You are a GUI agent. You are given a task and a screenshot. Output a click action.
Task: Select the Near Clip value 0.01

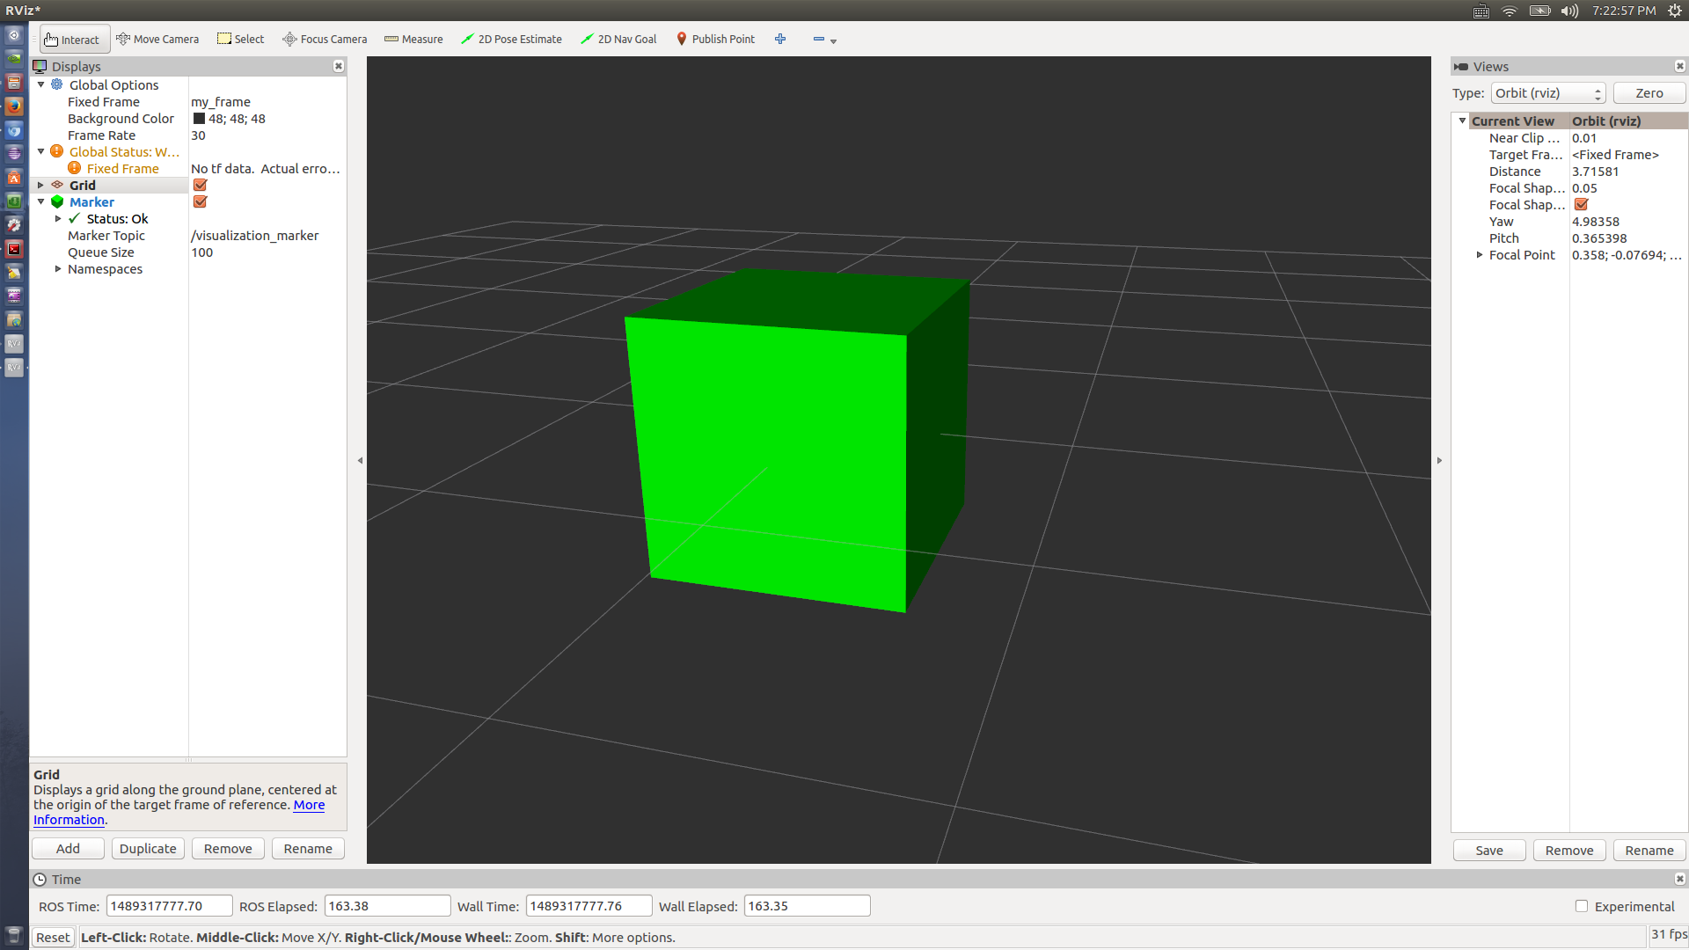[x=1584, y=138]
